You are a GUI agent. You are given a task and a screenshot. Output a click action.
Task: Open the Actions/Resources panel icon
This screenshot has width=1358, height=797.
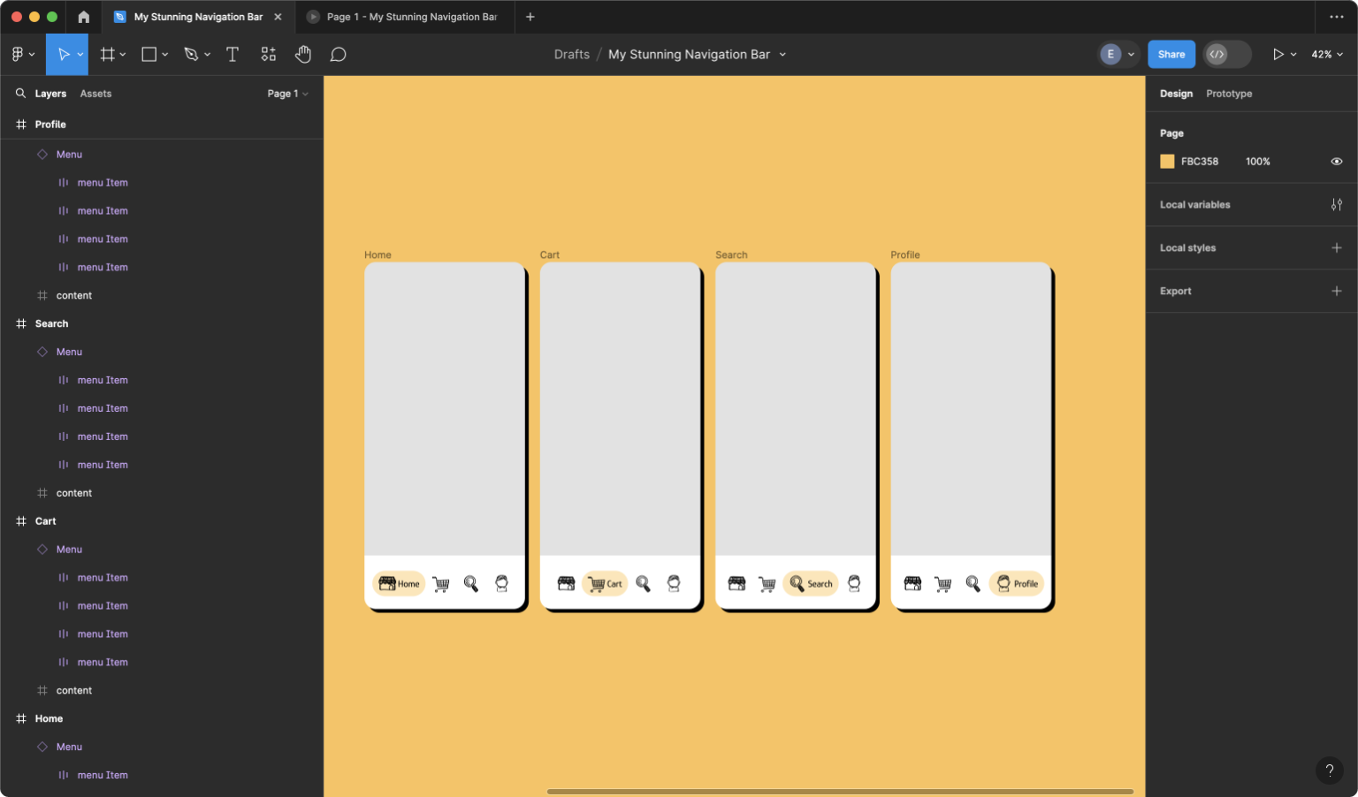pyautogui.click(x=268, y=54)
